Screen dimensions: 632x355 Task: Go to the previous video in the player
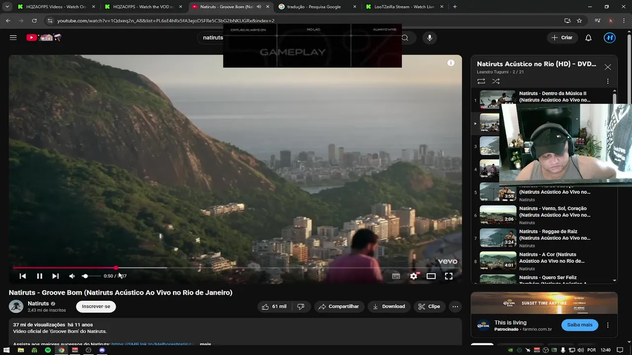(23, 276)
